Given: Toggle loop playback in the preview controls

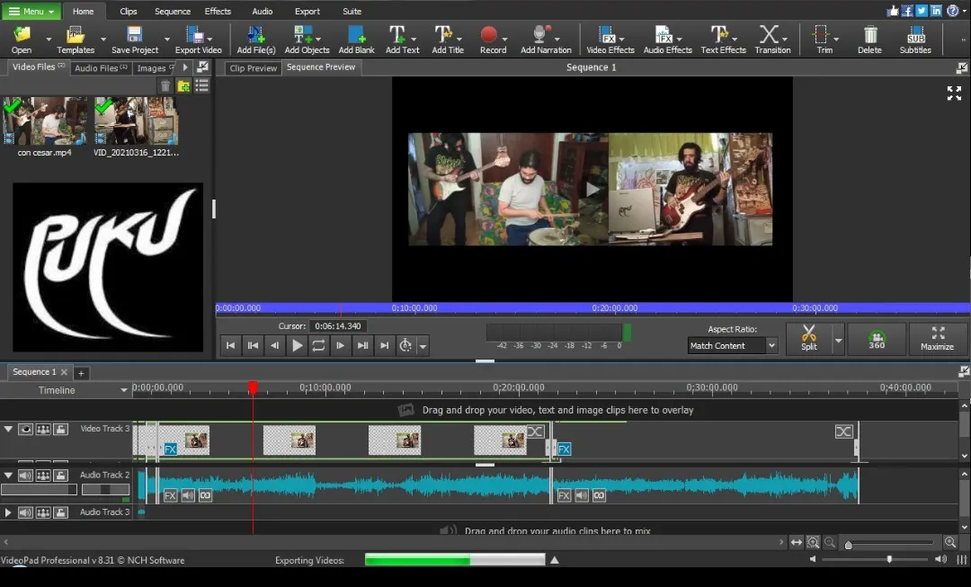Looking at the screenshot, I should (x=318, y=345).
